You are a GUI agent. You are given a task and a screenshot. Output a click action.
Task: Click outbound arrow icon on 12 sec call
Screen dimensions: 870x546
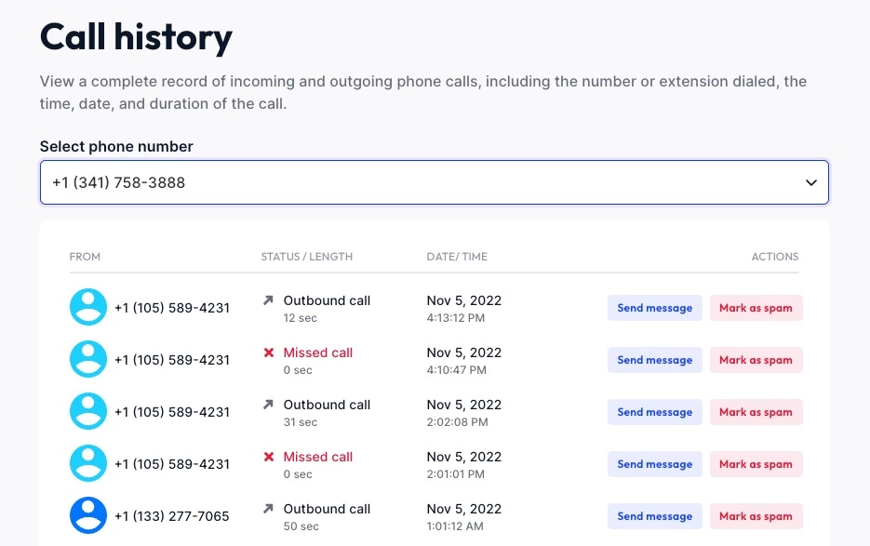point(269,300)
